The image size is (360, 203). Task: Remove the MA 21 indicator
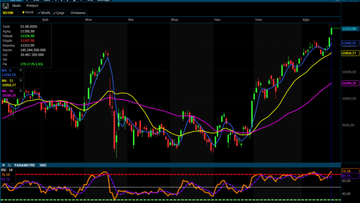[21, 81]
